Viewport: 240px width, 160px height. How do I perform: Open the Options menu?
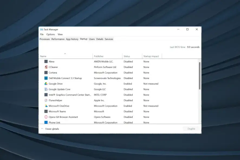click(50, 34)
